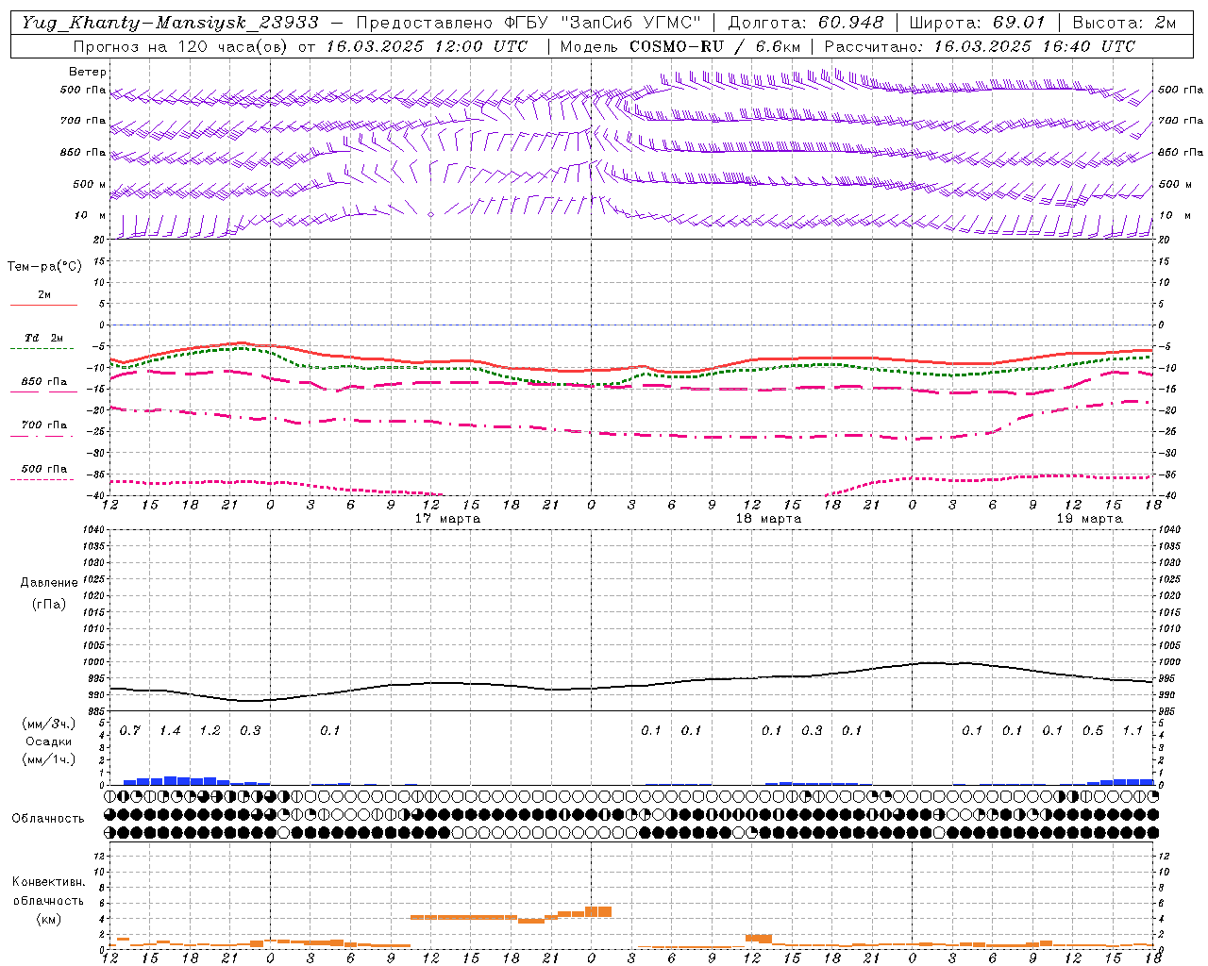Click the 0.5 precipitation amount value
The image size is (1208, 966).
pyautogui.click(x=1093, y=731)
